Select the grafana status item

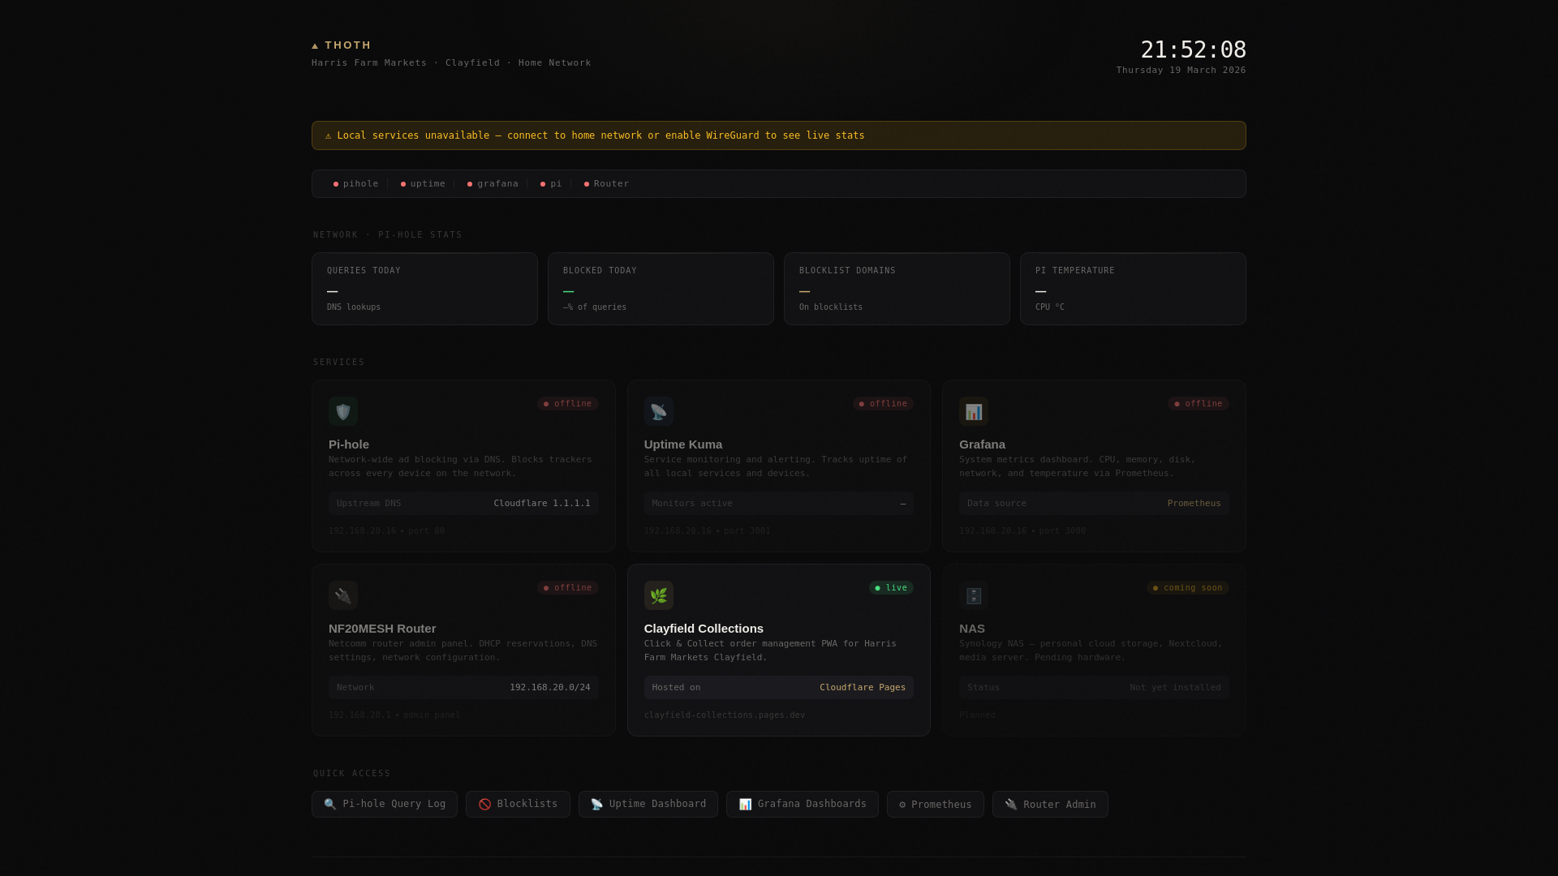(493, 184)
